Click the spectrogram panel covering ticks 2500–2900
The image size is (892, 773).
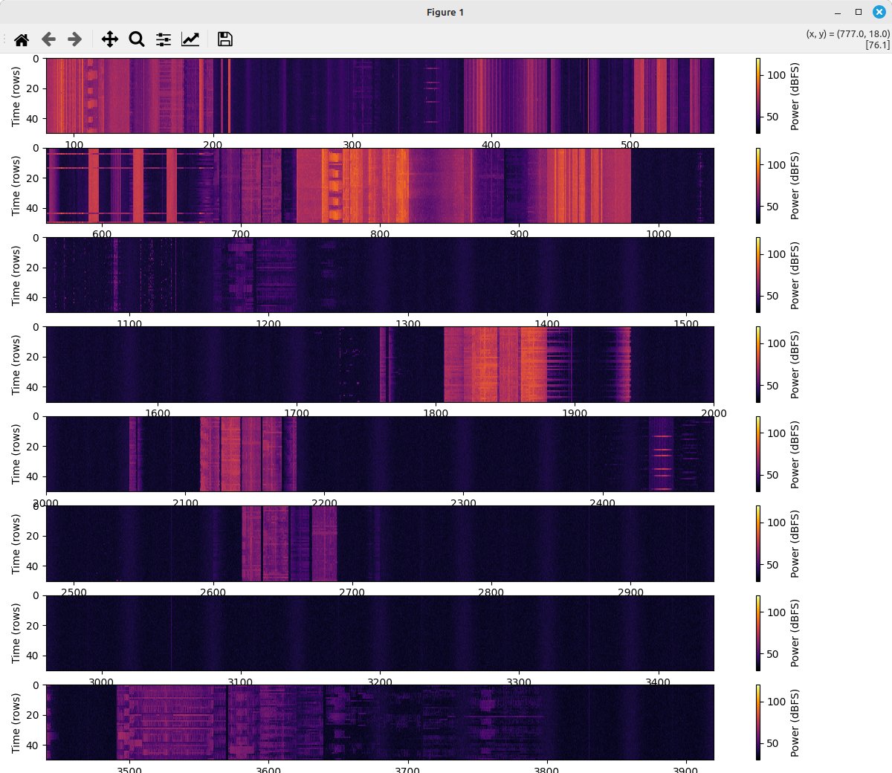380,543
